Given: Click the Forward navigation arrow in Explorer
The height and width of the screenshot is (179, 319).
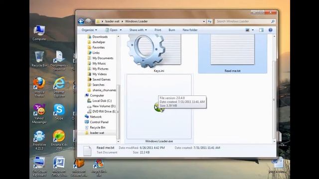Looking at the screenshot, I should tap(88, 21).
